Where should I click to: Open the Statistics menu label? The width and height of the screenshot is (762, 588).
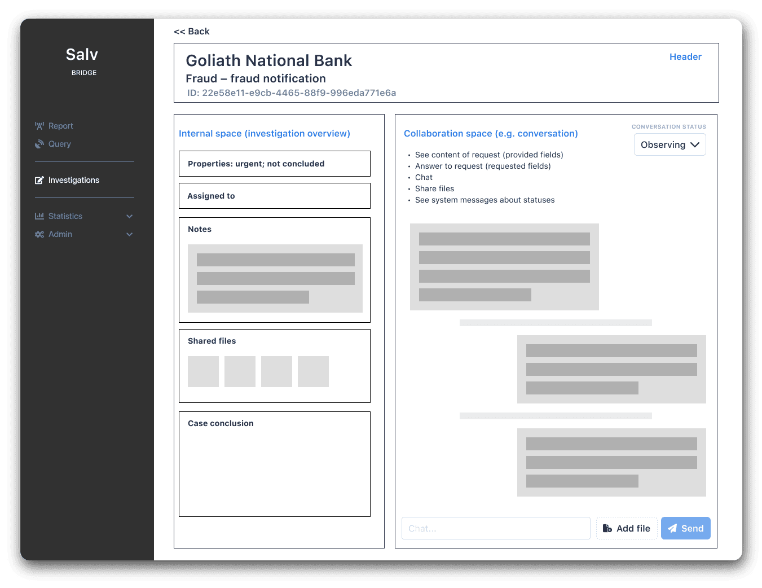[65, 216]
